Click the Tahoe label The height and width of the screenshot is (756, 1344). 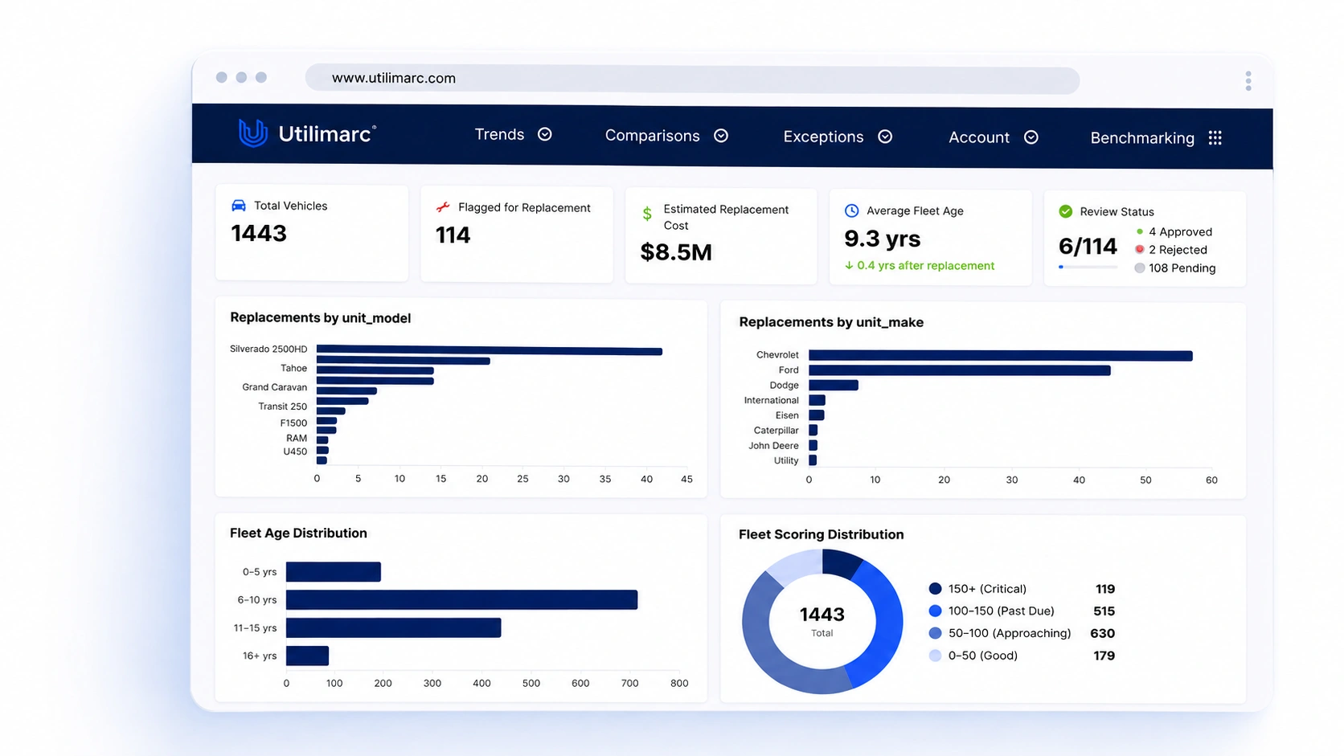point(293,368)
